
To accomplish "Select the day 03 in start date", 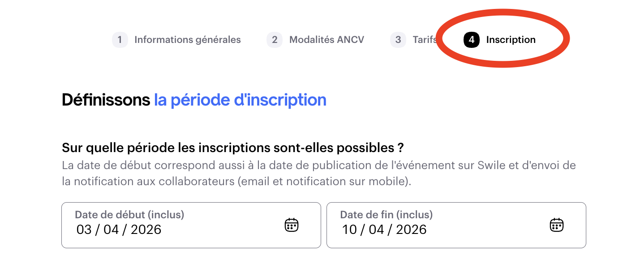I will pyautogui.click(x=84, y=230).
